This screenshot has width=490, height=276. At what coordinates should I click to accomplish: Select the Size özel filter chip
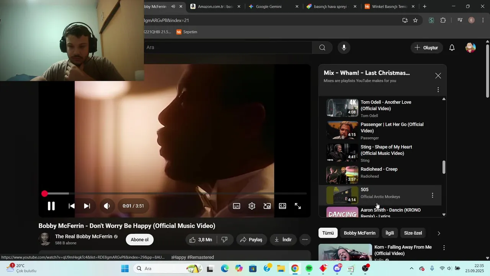pos(413,233)
